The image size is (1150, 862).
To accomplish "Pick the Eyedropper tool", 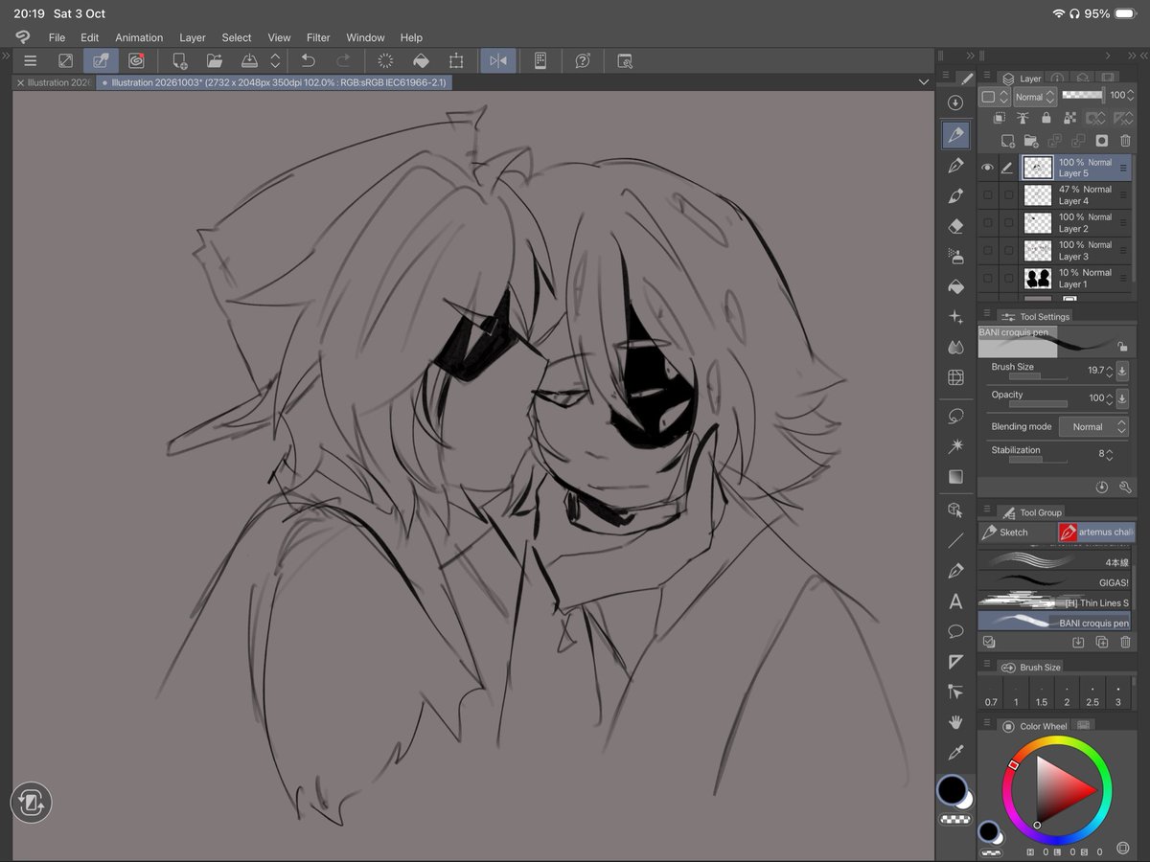I will click(955, 752).
